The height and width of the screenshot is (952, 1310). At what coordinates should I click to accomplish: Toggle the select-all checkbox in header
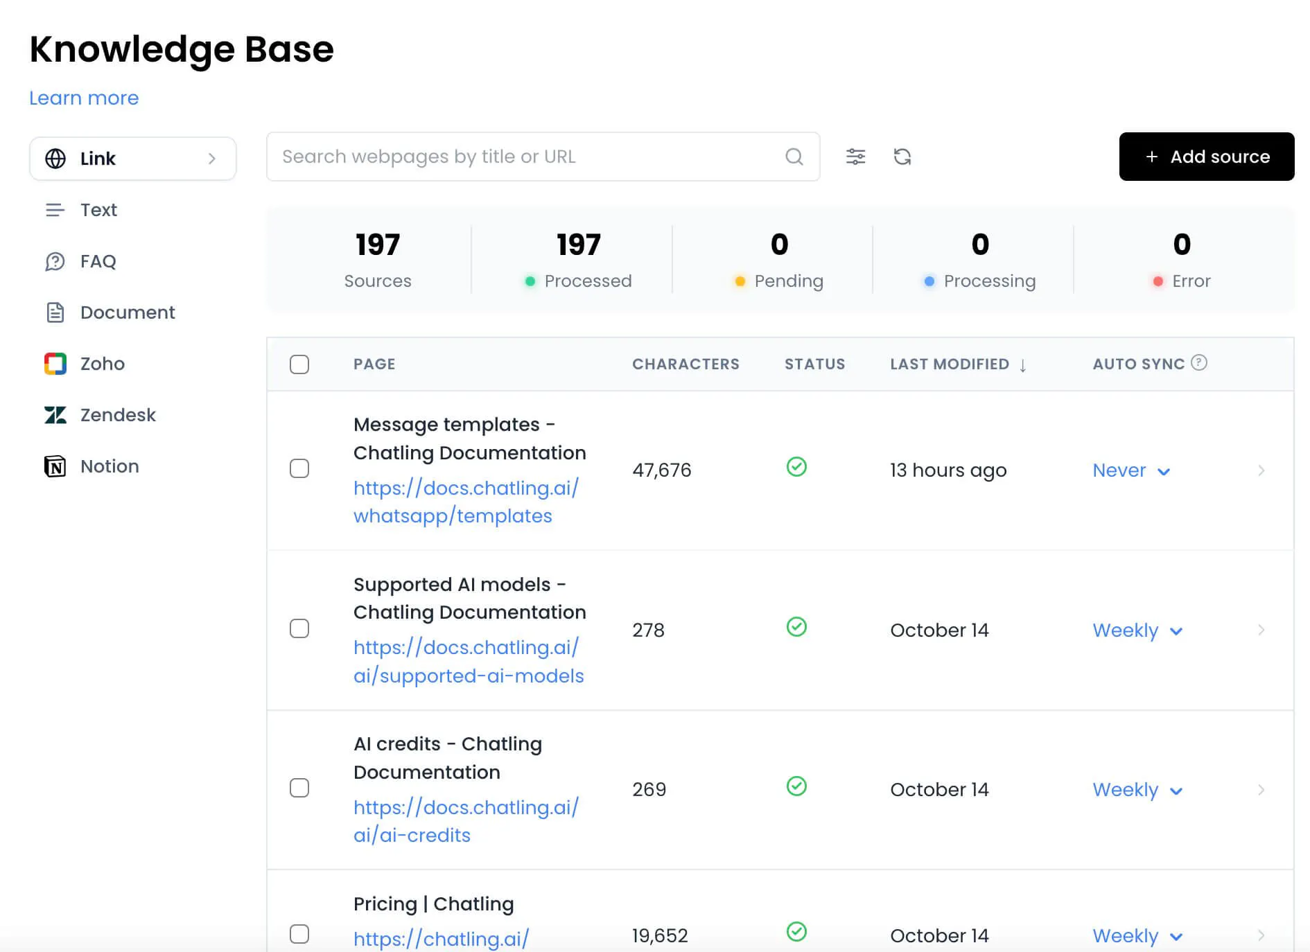pyautogui.click(x=299, y=364)
